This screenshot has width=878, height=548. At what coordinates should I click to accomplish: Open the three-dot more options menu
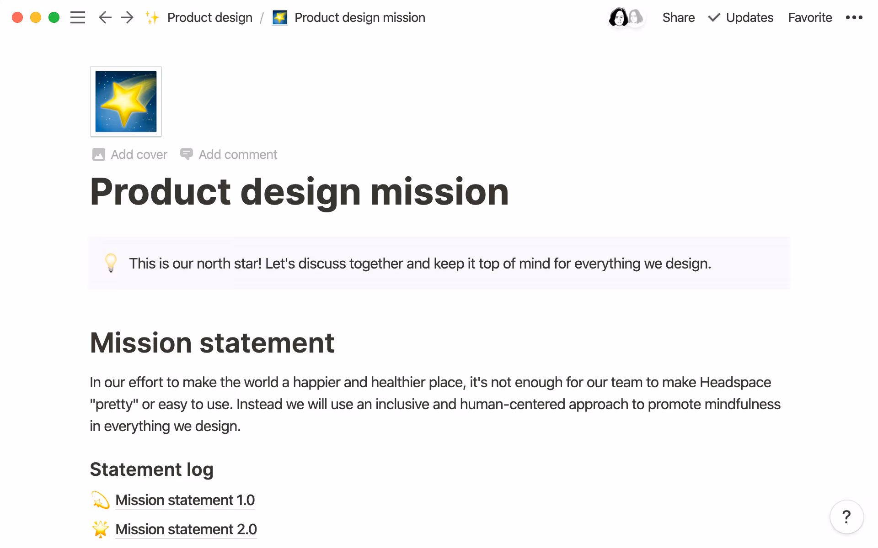[854, 17]
